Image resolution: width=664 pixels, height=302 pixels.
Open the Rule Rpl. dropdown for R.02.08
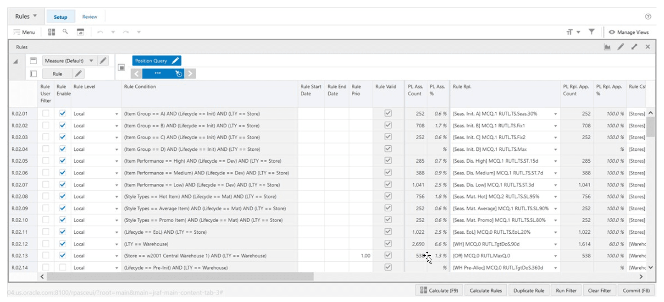point(557,197)
